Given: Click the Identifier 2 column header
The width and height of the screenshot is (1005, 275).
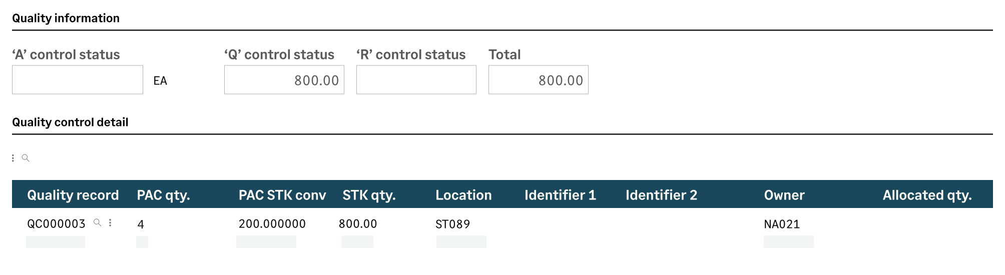Looking at the screenshot, I should (x=662, y=195).
